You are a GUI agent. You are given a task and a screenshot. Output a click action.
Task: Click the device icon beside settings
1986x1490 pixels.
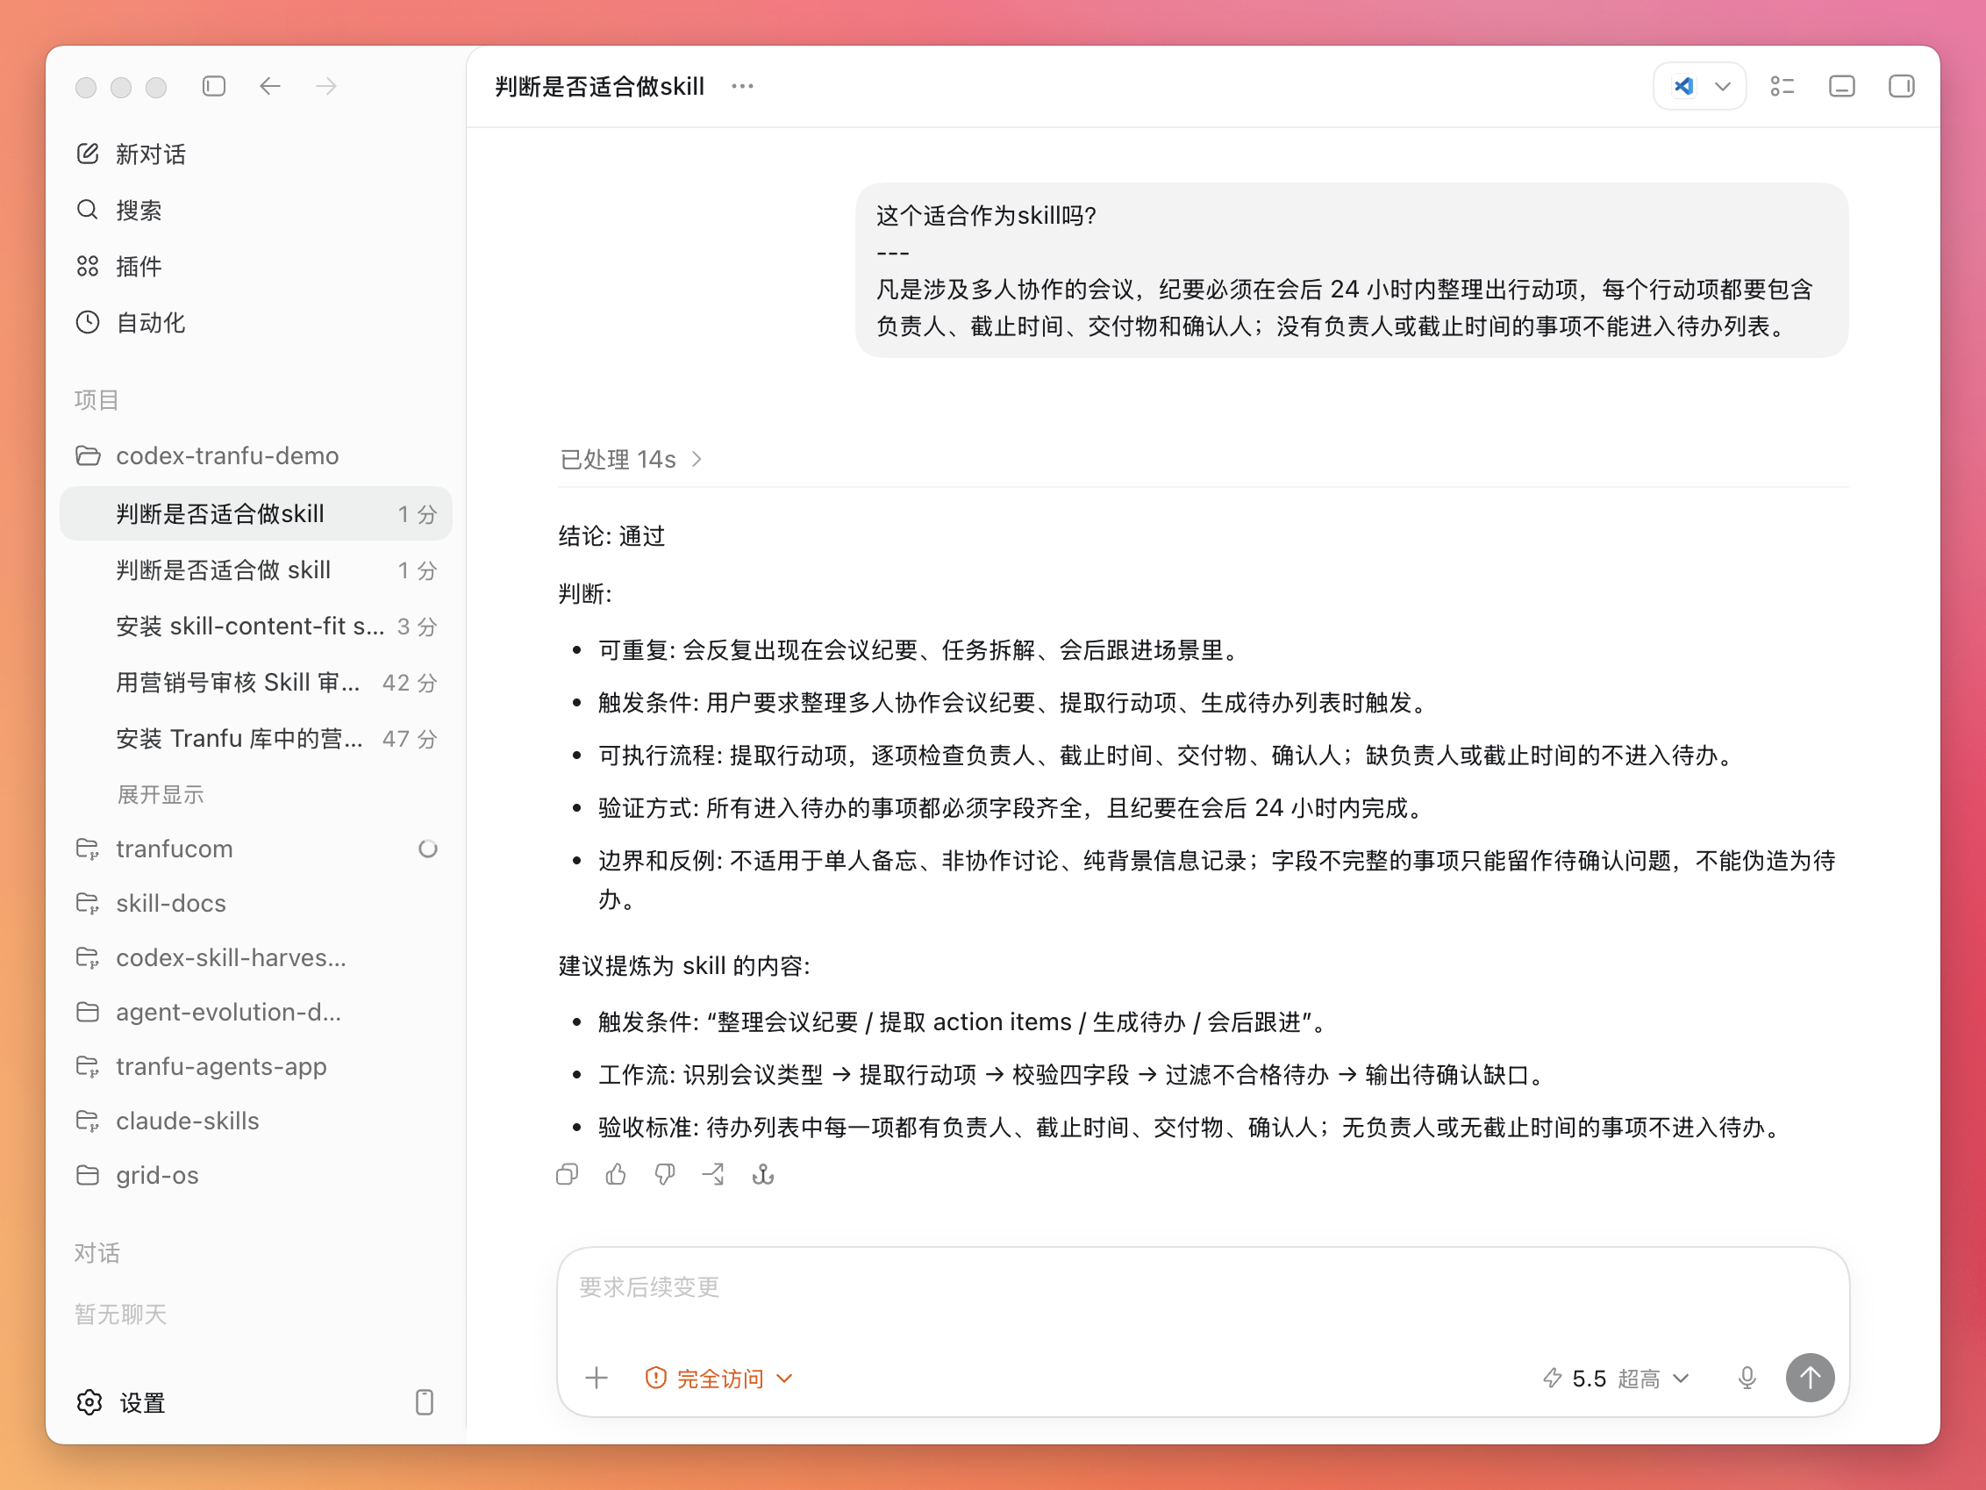tap(425, 1403)
